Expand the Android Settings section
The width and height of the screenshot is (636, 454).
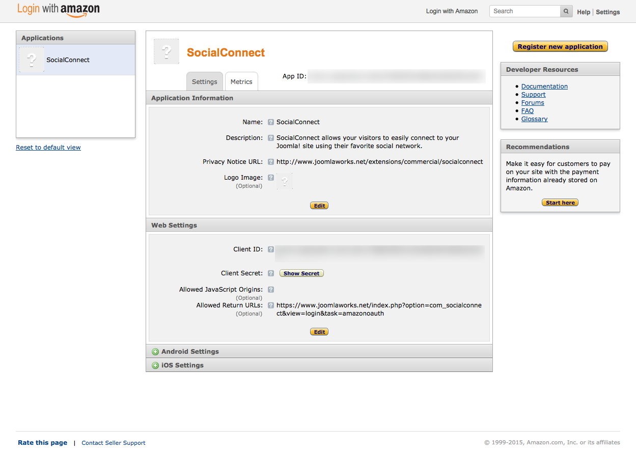319,352
